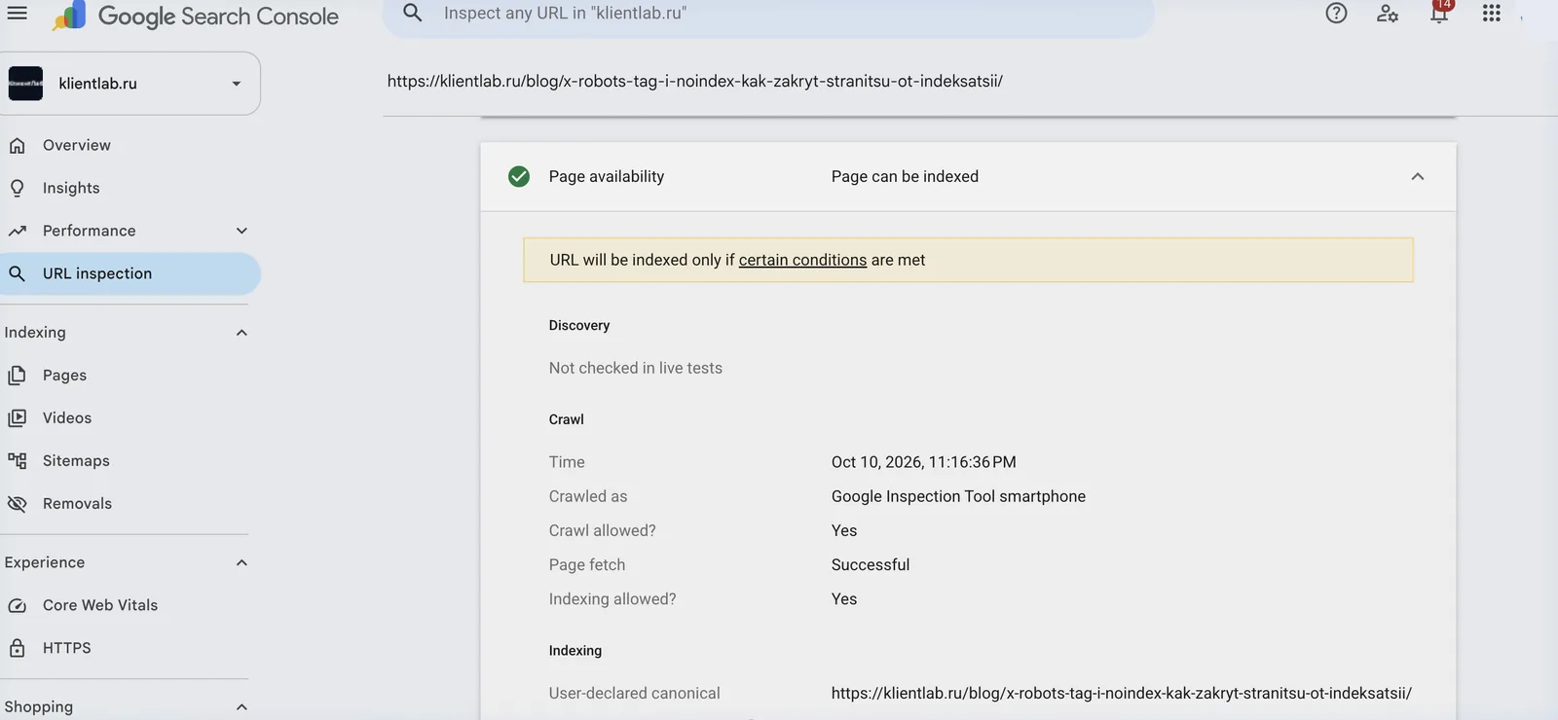Click the 'certain conditions' link
Screen dimensions: 1558x720
point(802,260)
